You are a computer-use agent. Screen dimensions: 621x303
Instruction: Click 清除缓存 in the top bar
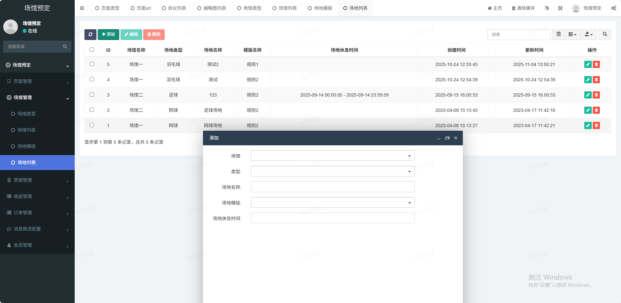click(523, 8)
